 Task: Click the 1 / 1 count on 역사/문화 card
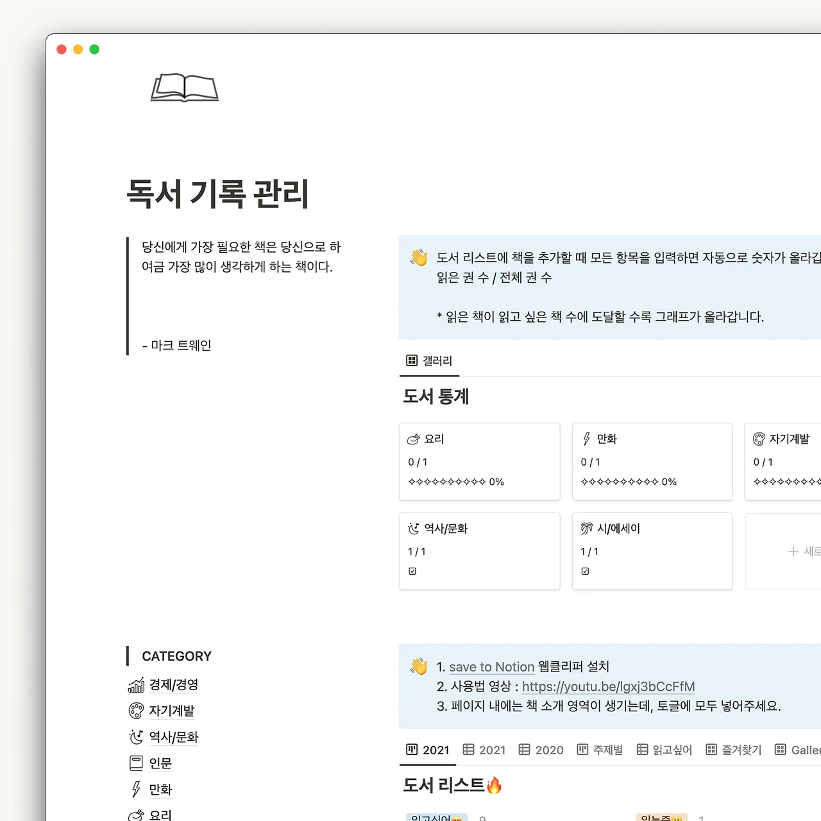pyautogui.click(x=417, y=552)
